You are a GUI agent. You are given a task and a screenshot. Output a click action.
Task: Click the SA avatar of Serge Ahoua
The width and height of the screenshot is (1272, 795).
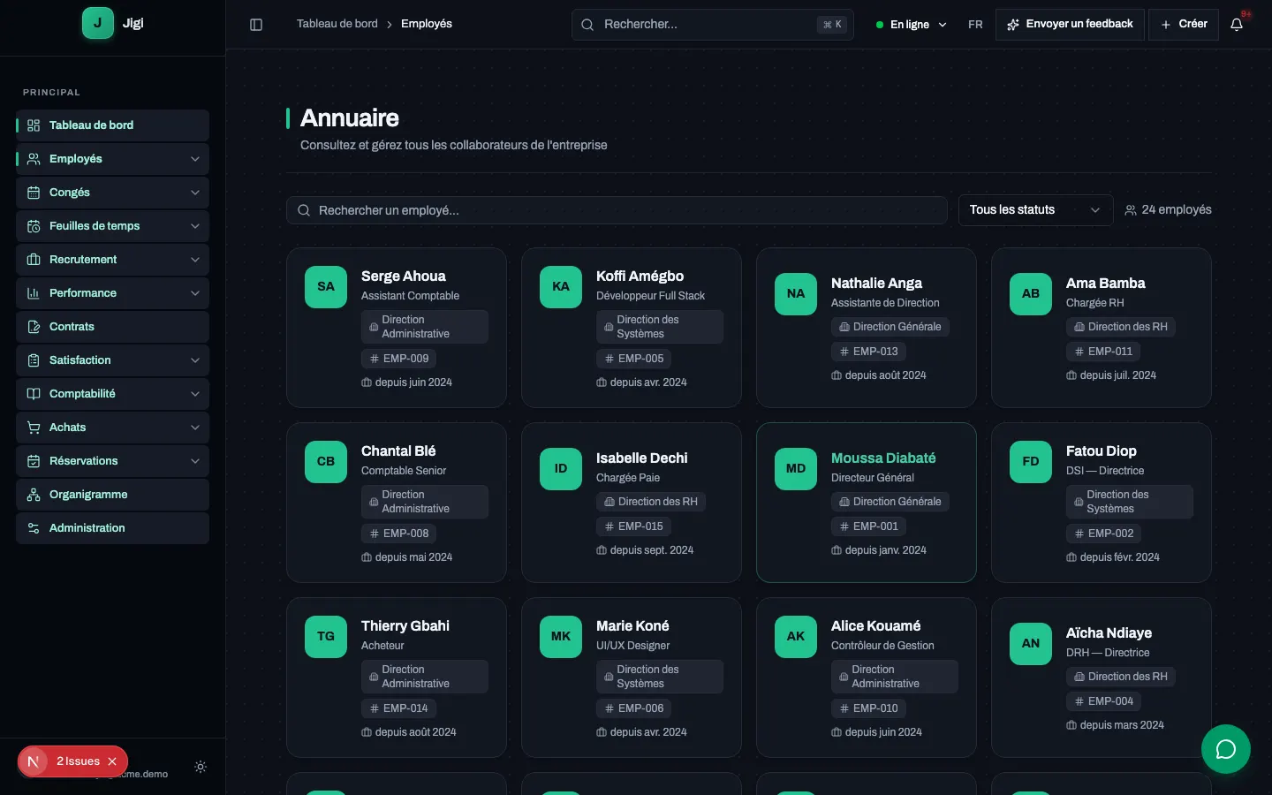point(326,287)
